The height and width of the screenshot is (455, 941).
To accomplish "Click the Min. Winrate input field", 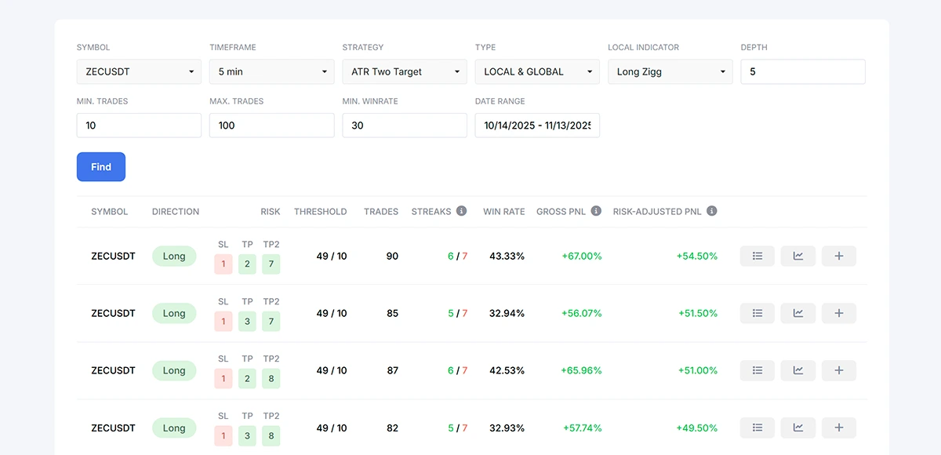I will [x=405, y=126].
